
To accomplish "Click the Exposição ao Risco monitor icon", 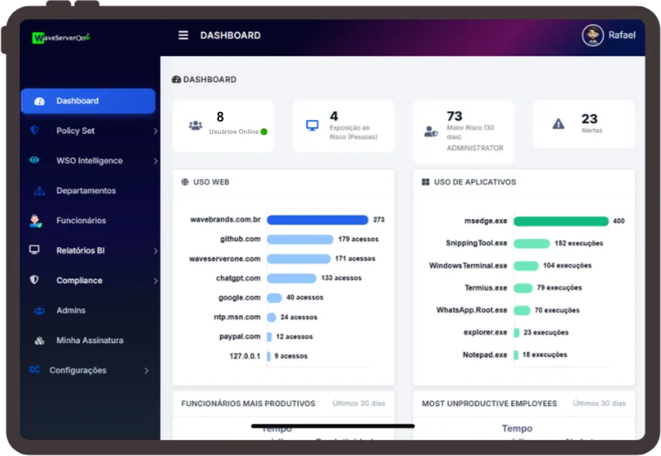I will 312,125.
